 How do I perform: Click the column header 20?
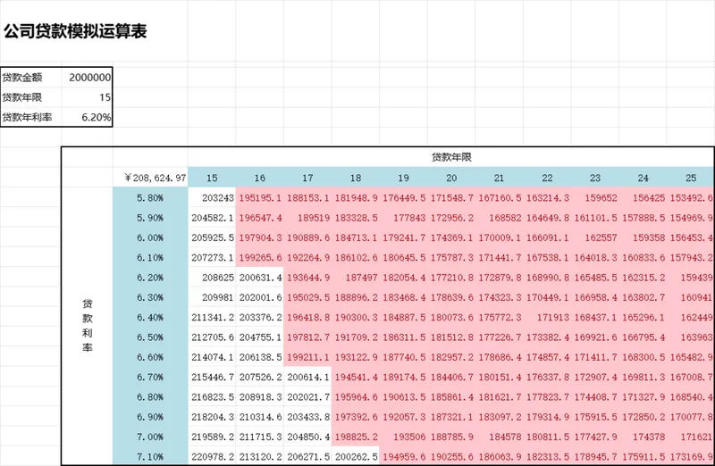point(451,178)
